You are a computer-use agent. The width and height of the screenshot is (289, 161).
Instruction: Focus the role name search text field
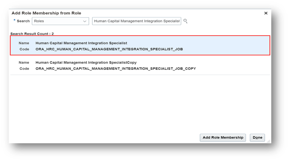(137, 21)
